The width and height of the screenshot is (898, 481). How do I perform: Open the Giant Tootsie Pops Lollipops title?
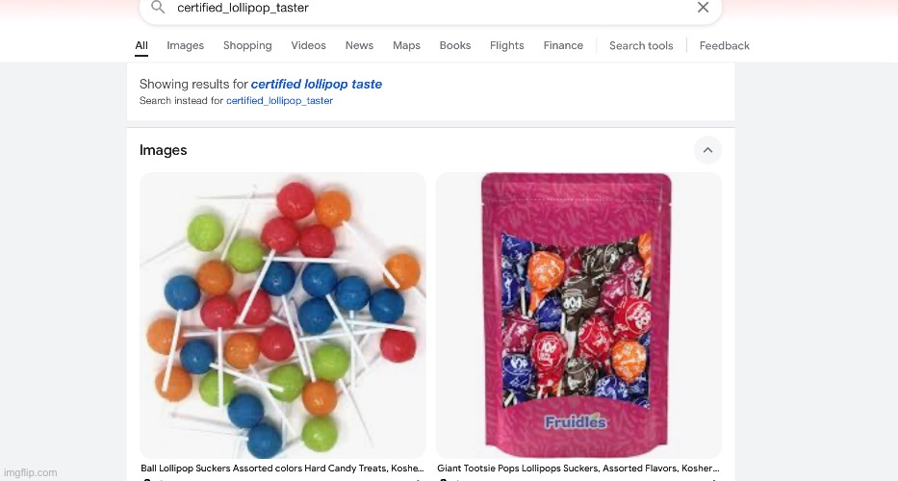click(578, 468)
